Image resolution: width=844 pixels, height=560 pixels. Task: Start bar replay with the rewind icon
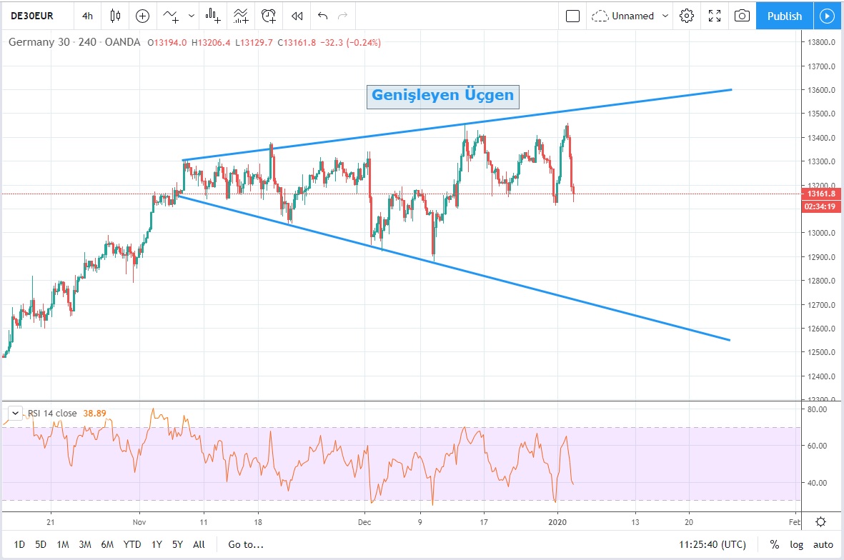point(297,16)
